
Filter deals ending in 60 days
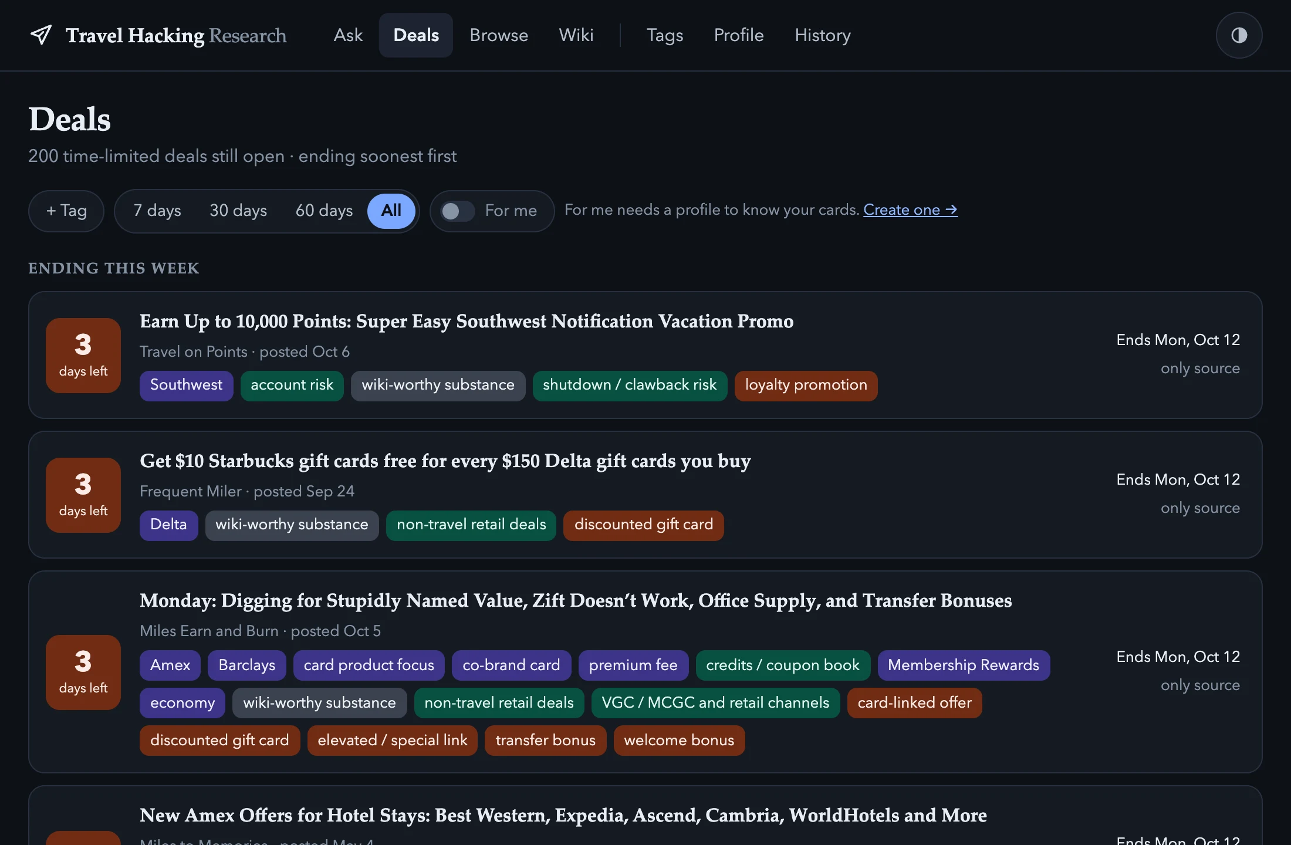coord(324,211)
